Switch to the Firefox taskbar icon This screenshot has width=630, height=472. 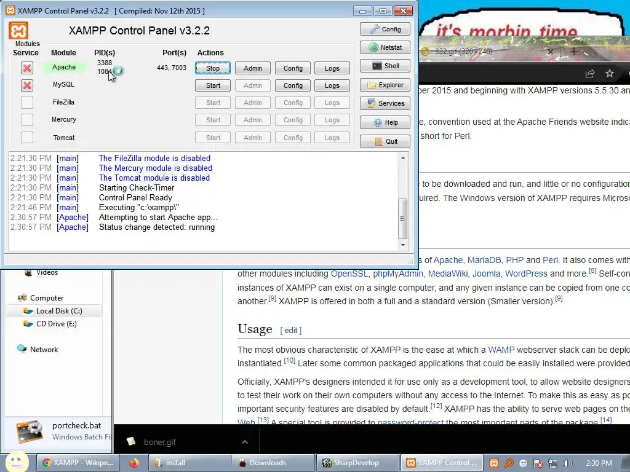click(134, 463)
